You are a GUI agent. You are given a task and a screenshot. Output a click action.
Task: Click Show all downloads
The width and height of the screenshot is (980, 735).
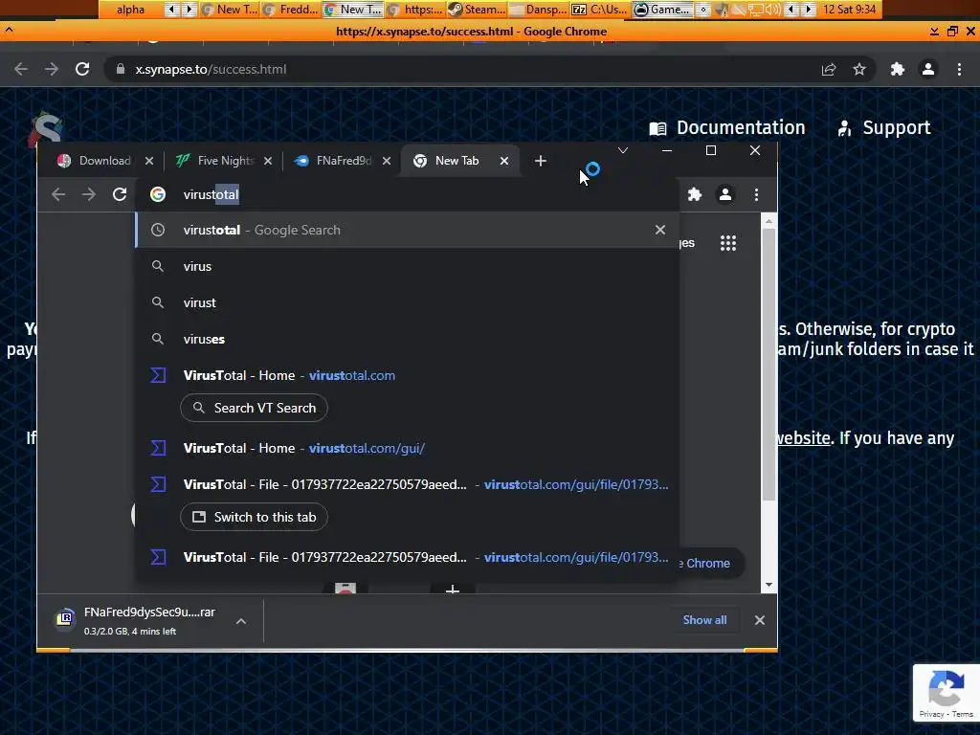[704, 620]
